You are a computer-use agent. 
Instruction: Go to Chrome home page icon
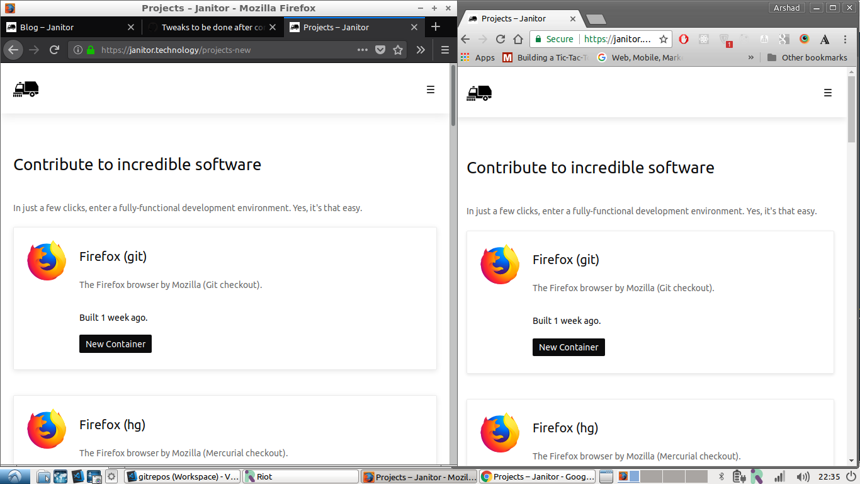click(x=518, y=39)
